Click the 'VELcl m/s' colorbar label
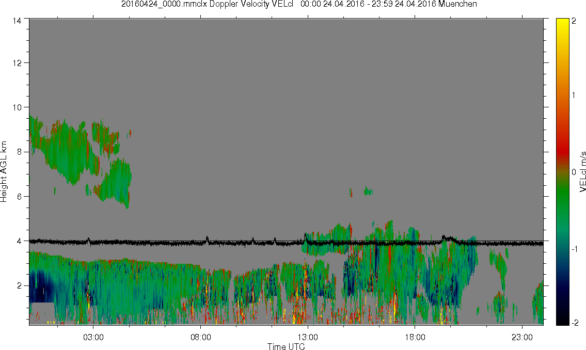The image size is (586, 350). pos(582,172)
